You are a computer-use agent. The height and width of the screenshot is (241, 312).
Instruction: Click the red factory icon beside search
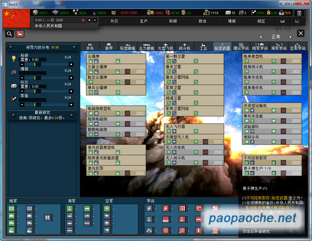tap(20, 34)
